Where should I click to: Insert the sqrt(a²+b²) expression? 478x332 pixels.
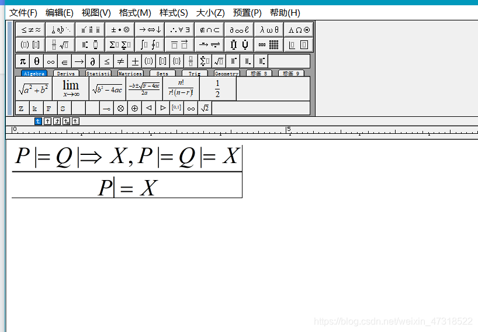point(33,88)
